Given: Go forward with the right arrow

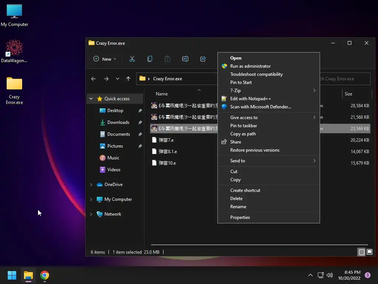Looking at the screenshot, I should tap(106, 79).
